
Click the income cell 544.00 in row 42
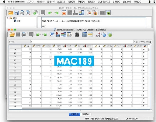57,106
